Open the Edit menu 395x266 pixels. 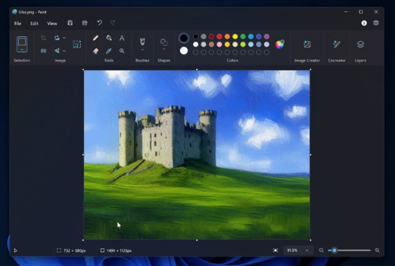point(34,24)
